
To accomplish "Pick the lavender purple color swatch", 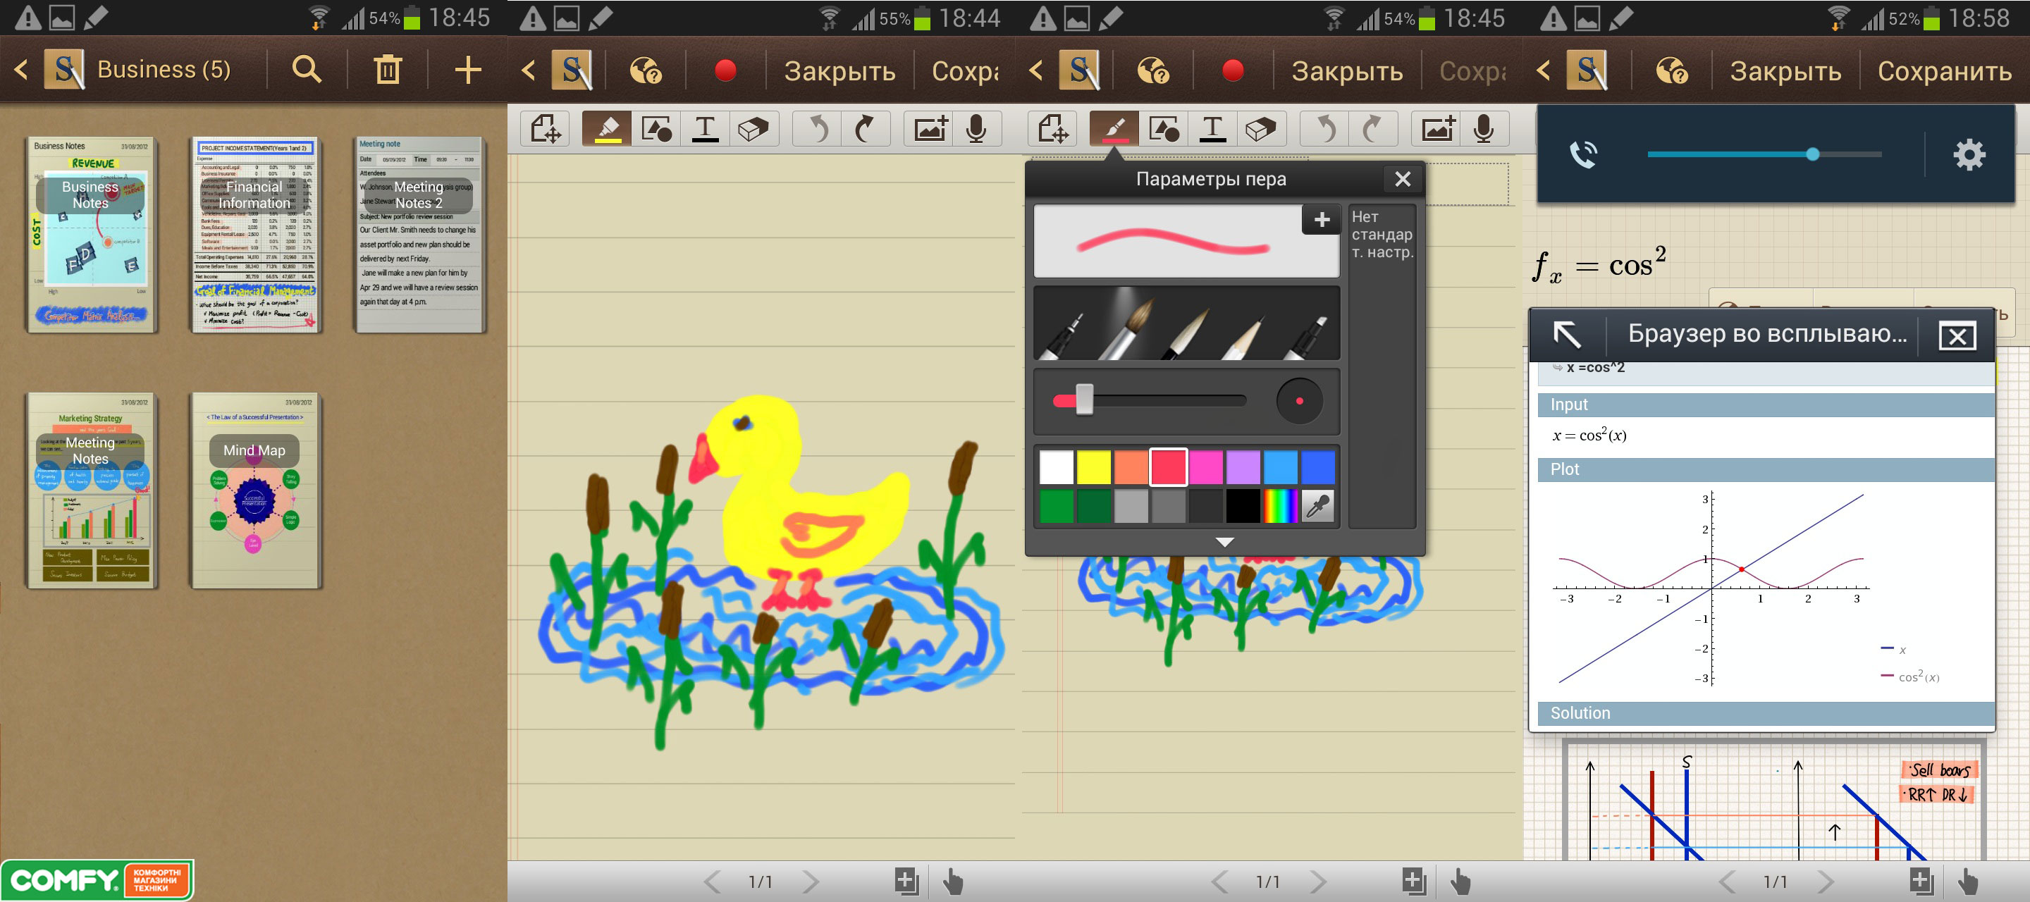I will point(1243,467).
